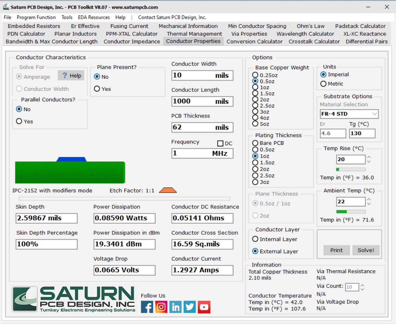Viewport: 396px width, 324px height.
Task: Open the Instagram icon link
Action: tap(161, 307)
